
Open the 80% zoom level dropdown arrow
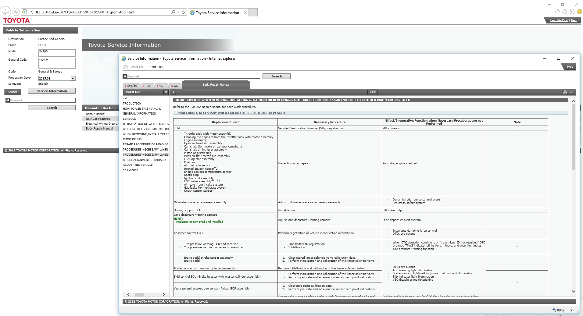571,310
